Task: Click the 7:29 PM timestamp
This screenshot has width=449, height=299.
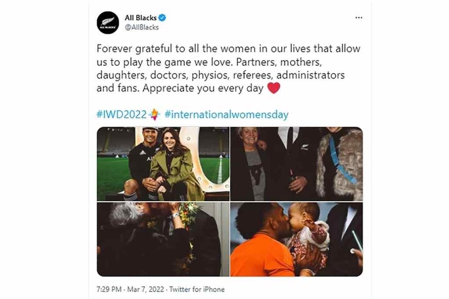Action: tap(109, 289)
